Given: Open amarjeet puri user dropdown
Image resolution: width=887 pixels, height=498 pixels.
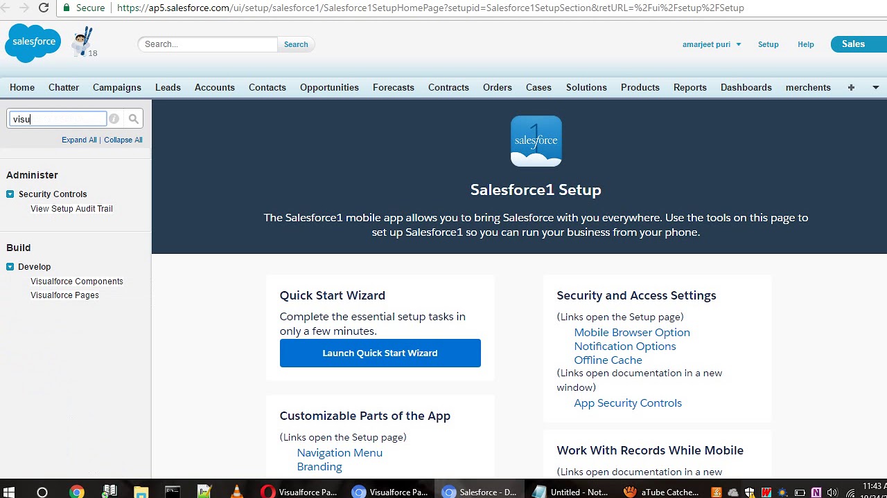Looking at the screenshot, I should [712, 44].
